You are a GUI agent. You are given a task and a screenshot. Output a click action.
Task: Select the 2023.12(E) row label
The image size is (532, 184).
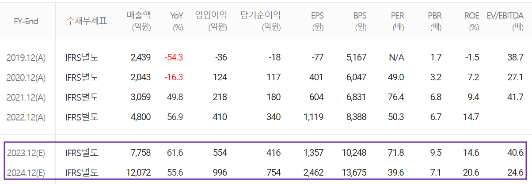26,153
